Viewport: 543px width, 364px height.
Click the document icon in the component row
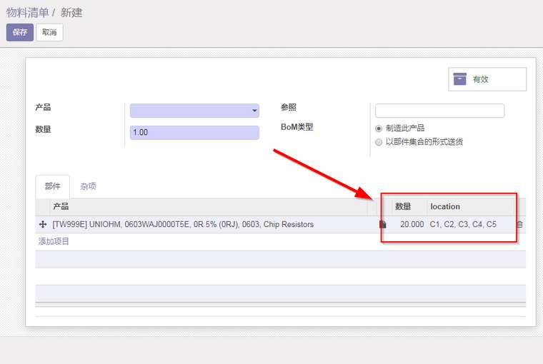point(382,225)
